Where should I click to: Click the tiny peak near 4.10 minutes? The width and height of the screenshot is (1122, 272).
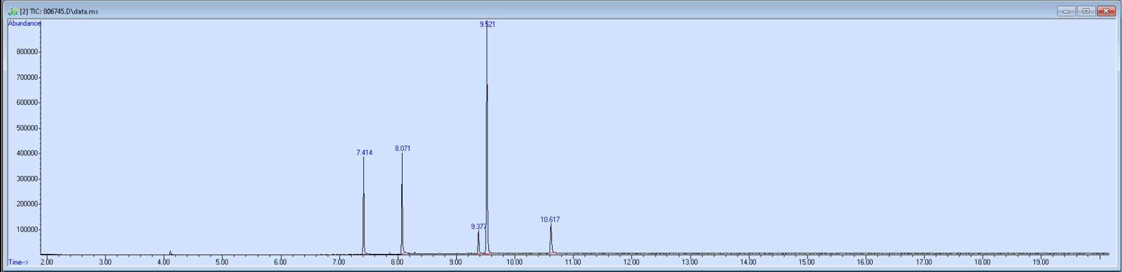click(170, 253)
